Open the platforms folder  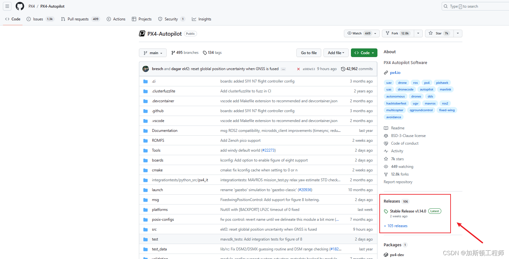point(160,210)
